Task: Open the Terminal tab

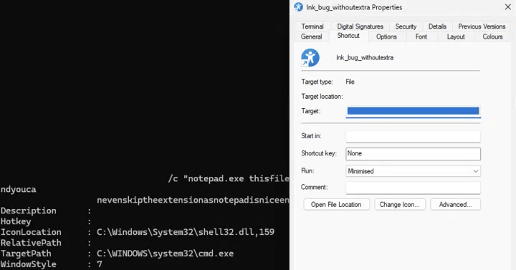Action: click(x=312, y=26)
